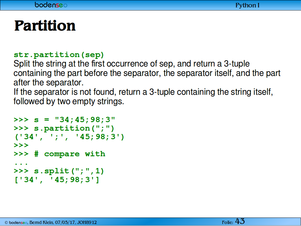Click line 'followed by two empty strings.'
Screen dimensions: 301x226
point(69,101)
